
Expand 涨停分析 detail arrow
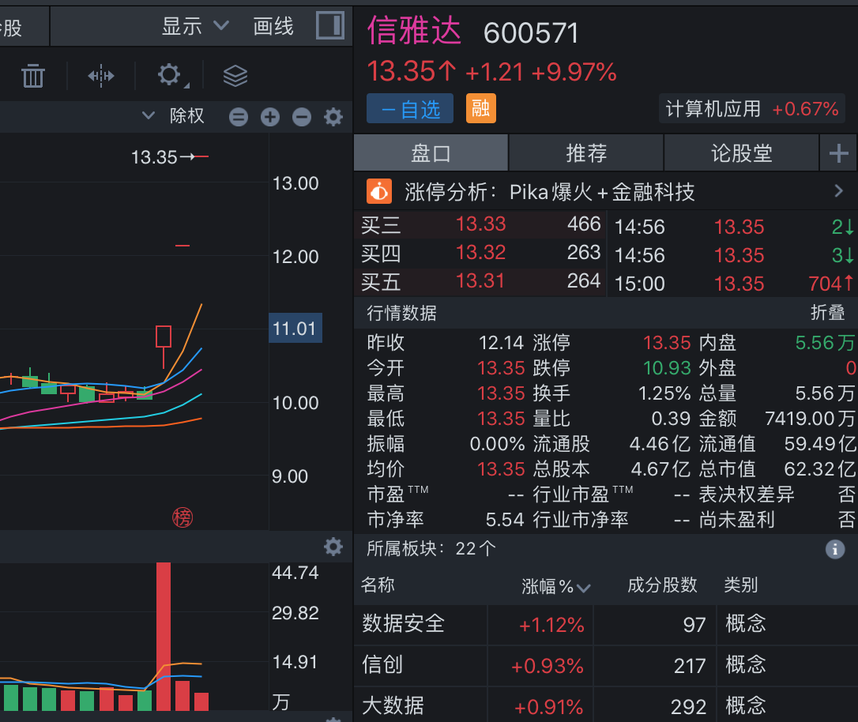point(839,191)
